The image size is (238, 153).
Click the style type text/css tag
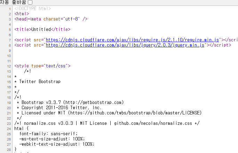(42, 66)
